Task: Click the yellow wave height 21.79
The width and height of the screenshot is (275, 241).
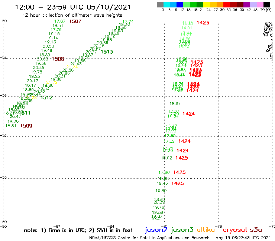Action: click(52, 82)
